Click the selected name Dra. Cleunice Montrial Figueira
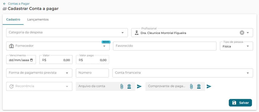259x112 pixels. click(x=163, y=33)
